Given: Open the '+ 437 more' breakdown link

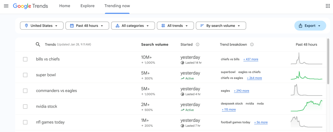Looking at the screenshot, I should point(251,59).
